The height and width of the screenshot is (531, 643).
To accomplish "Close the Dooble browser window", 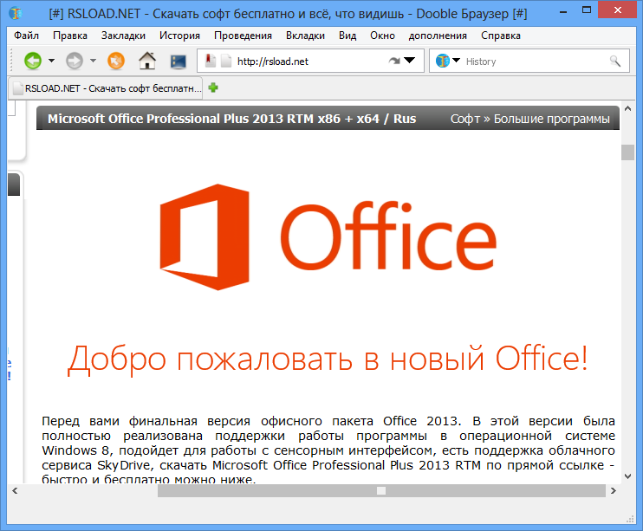I will (x=618, y=10).
